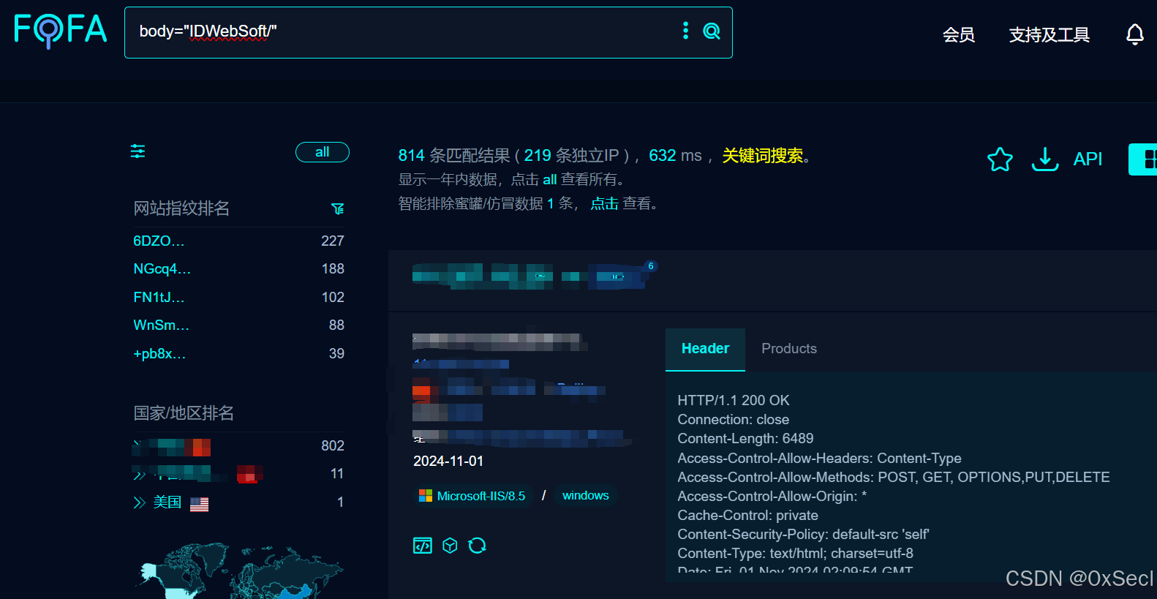The width and height of the screenshot is (1157, 599).
Task: Open search options three-dot menu
Action: point(685,30)
